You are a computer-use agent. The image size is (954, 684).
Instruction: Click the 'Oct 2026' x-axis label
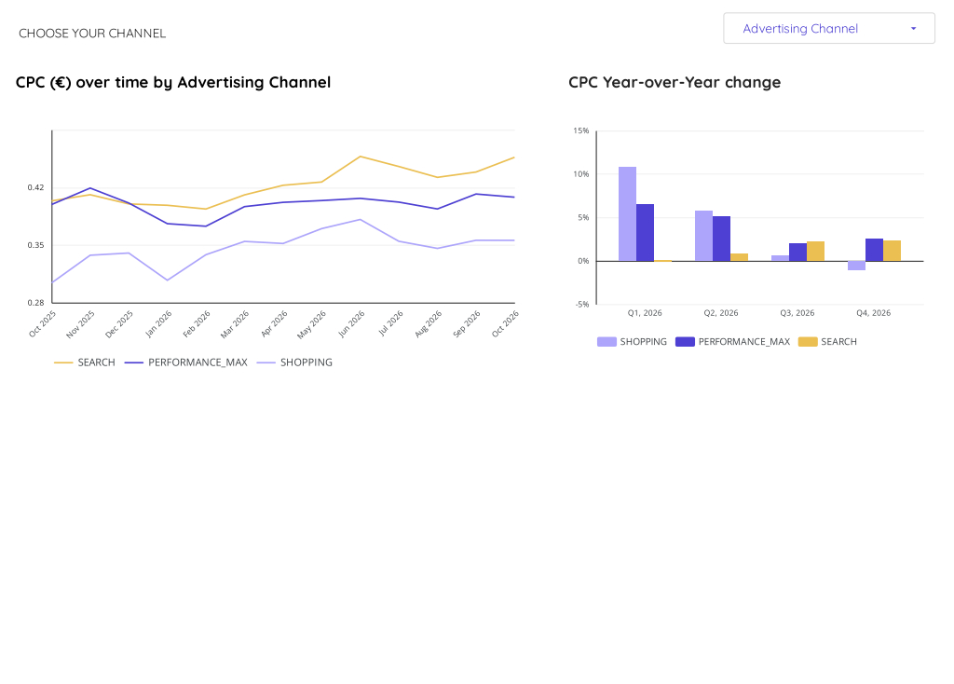[x=506, y=323]
